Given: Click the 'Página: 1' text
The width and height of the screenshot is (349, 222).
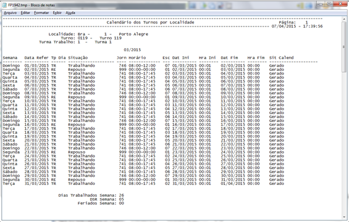Looking at the screenshot, I should [x=293, y=22].
